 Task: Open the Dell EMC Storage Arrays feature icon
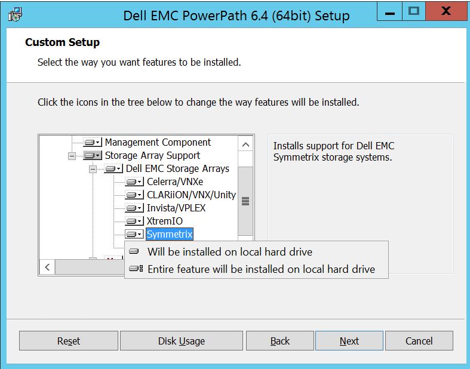pyautogui.click(x=113, y=169)
